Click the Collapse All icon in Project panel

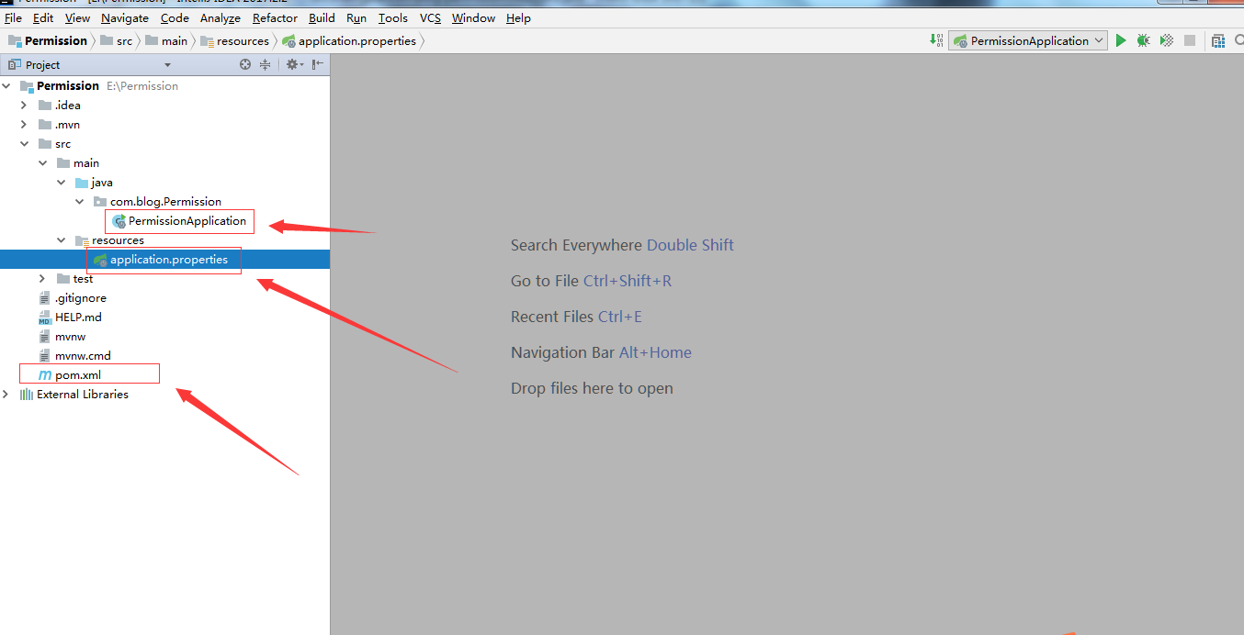pos(266,64)
